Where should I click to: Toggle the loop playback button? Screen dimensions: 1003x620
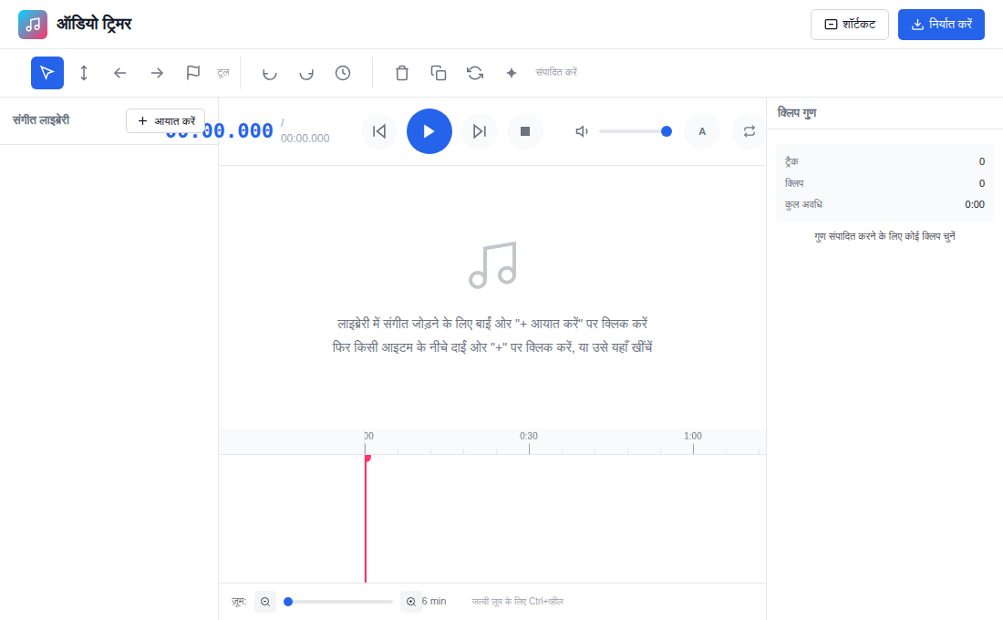pos(749,131)
